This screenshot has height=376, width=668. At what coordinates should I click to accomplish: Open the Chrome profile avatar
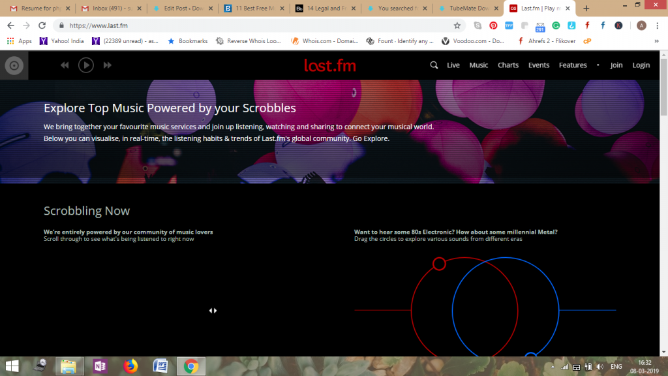[641, 25]
